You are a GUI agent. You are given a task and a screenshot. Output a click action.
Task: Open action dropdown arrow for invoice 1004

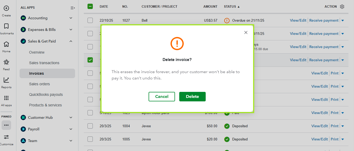coord(343,126)
